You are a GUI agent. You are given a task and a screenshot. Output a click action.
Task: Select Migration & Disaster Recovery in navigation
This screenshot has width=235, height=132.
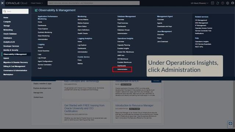(x=15, y=62)
